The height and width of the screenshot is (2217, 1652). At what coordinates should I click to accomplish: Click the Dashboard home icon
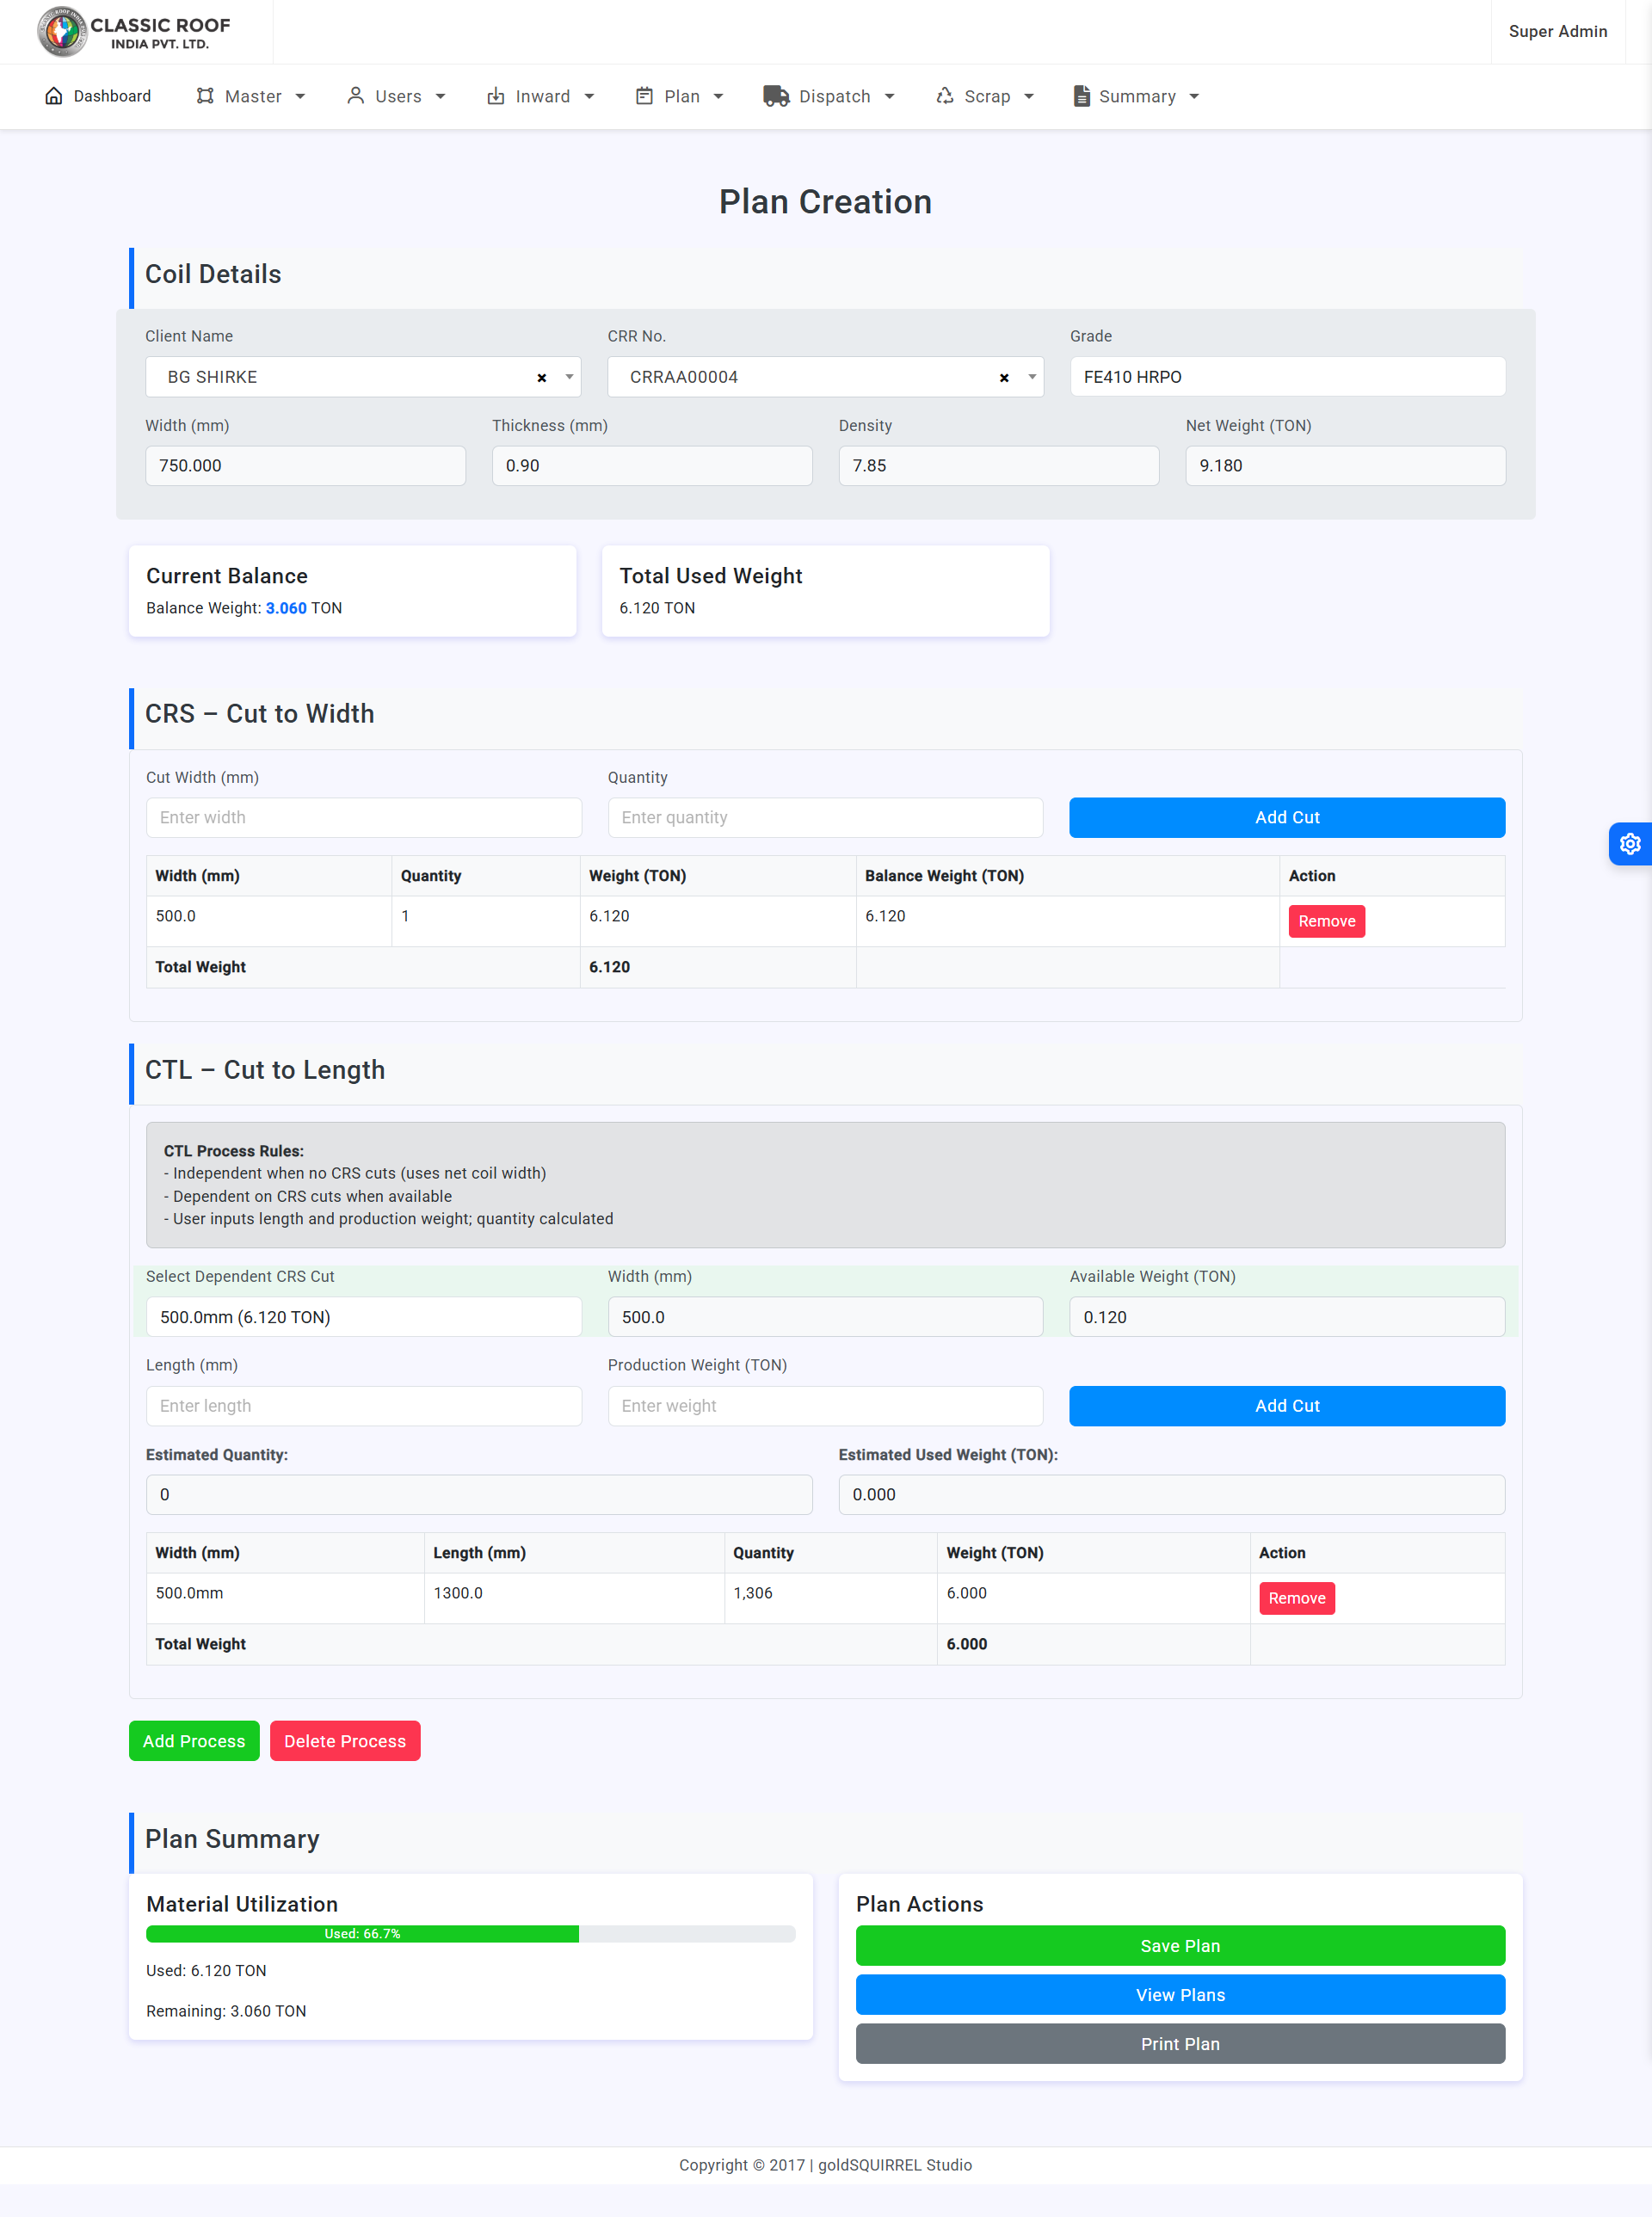click(54, 96)
